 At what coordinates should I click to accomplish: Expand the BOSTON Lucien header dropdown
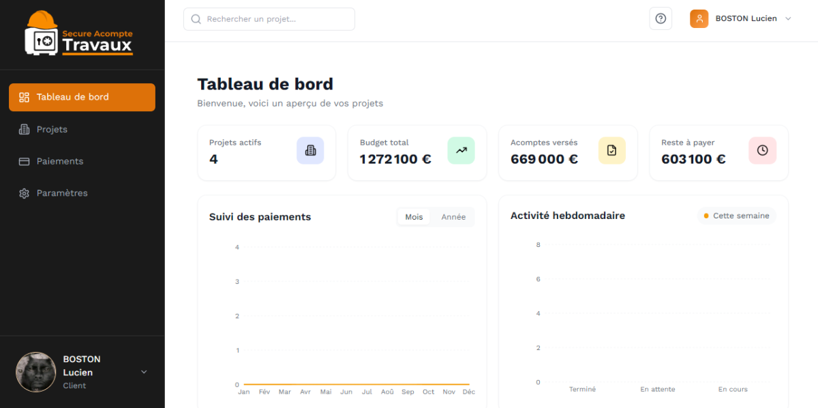point(788,18)
